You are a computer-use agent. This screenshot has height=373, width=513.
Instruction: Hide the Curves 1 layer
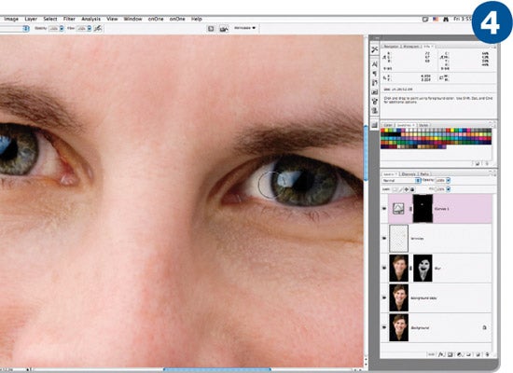384,209
